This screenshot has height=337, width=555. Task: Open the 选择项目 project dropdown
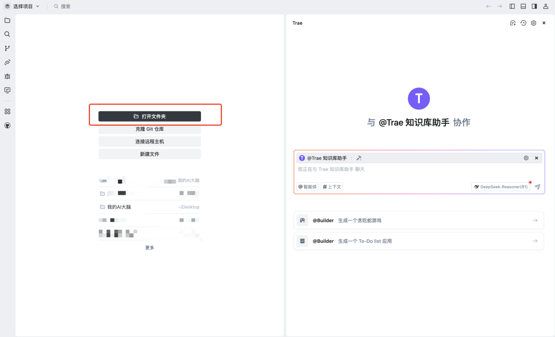[x=22, y=6]
